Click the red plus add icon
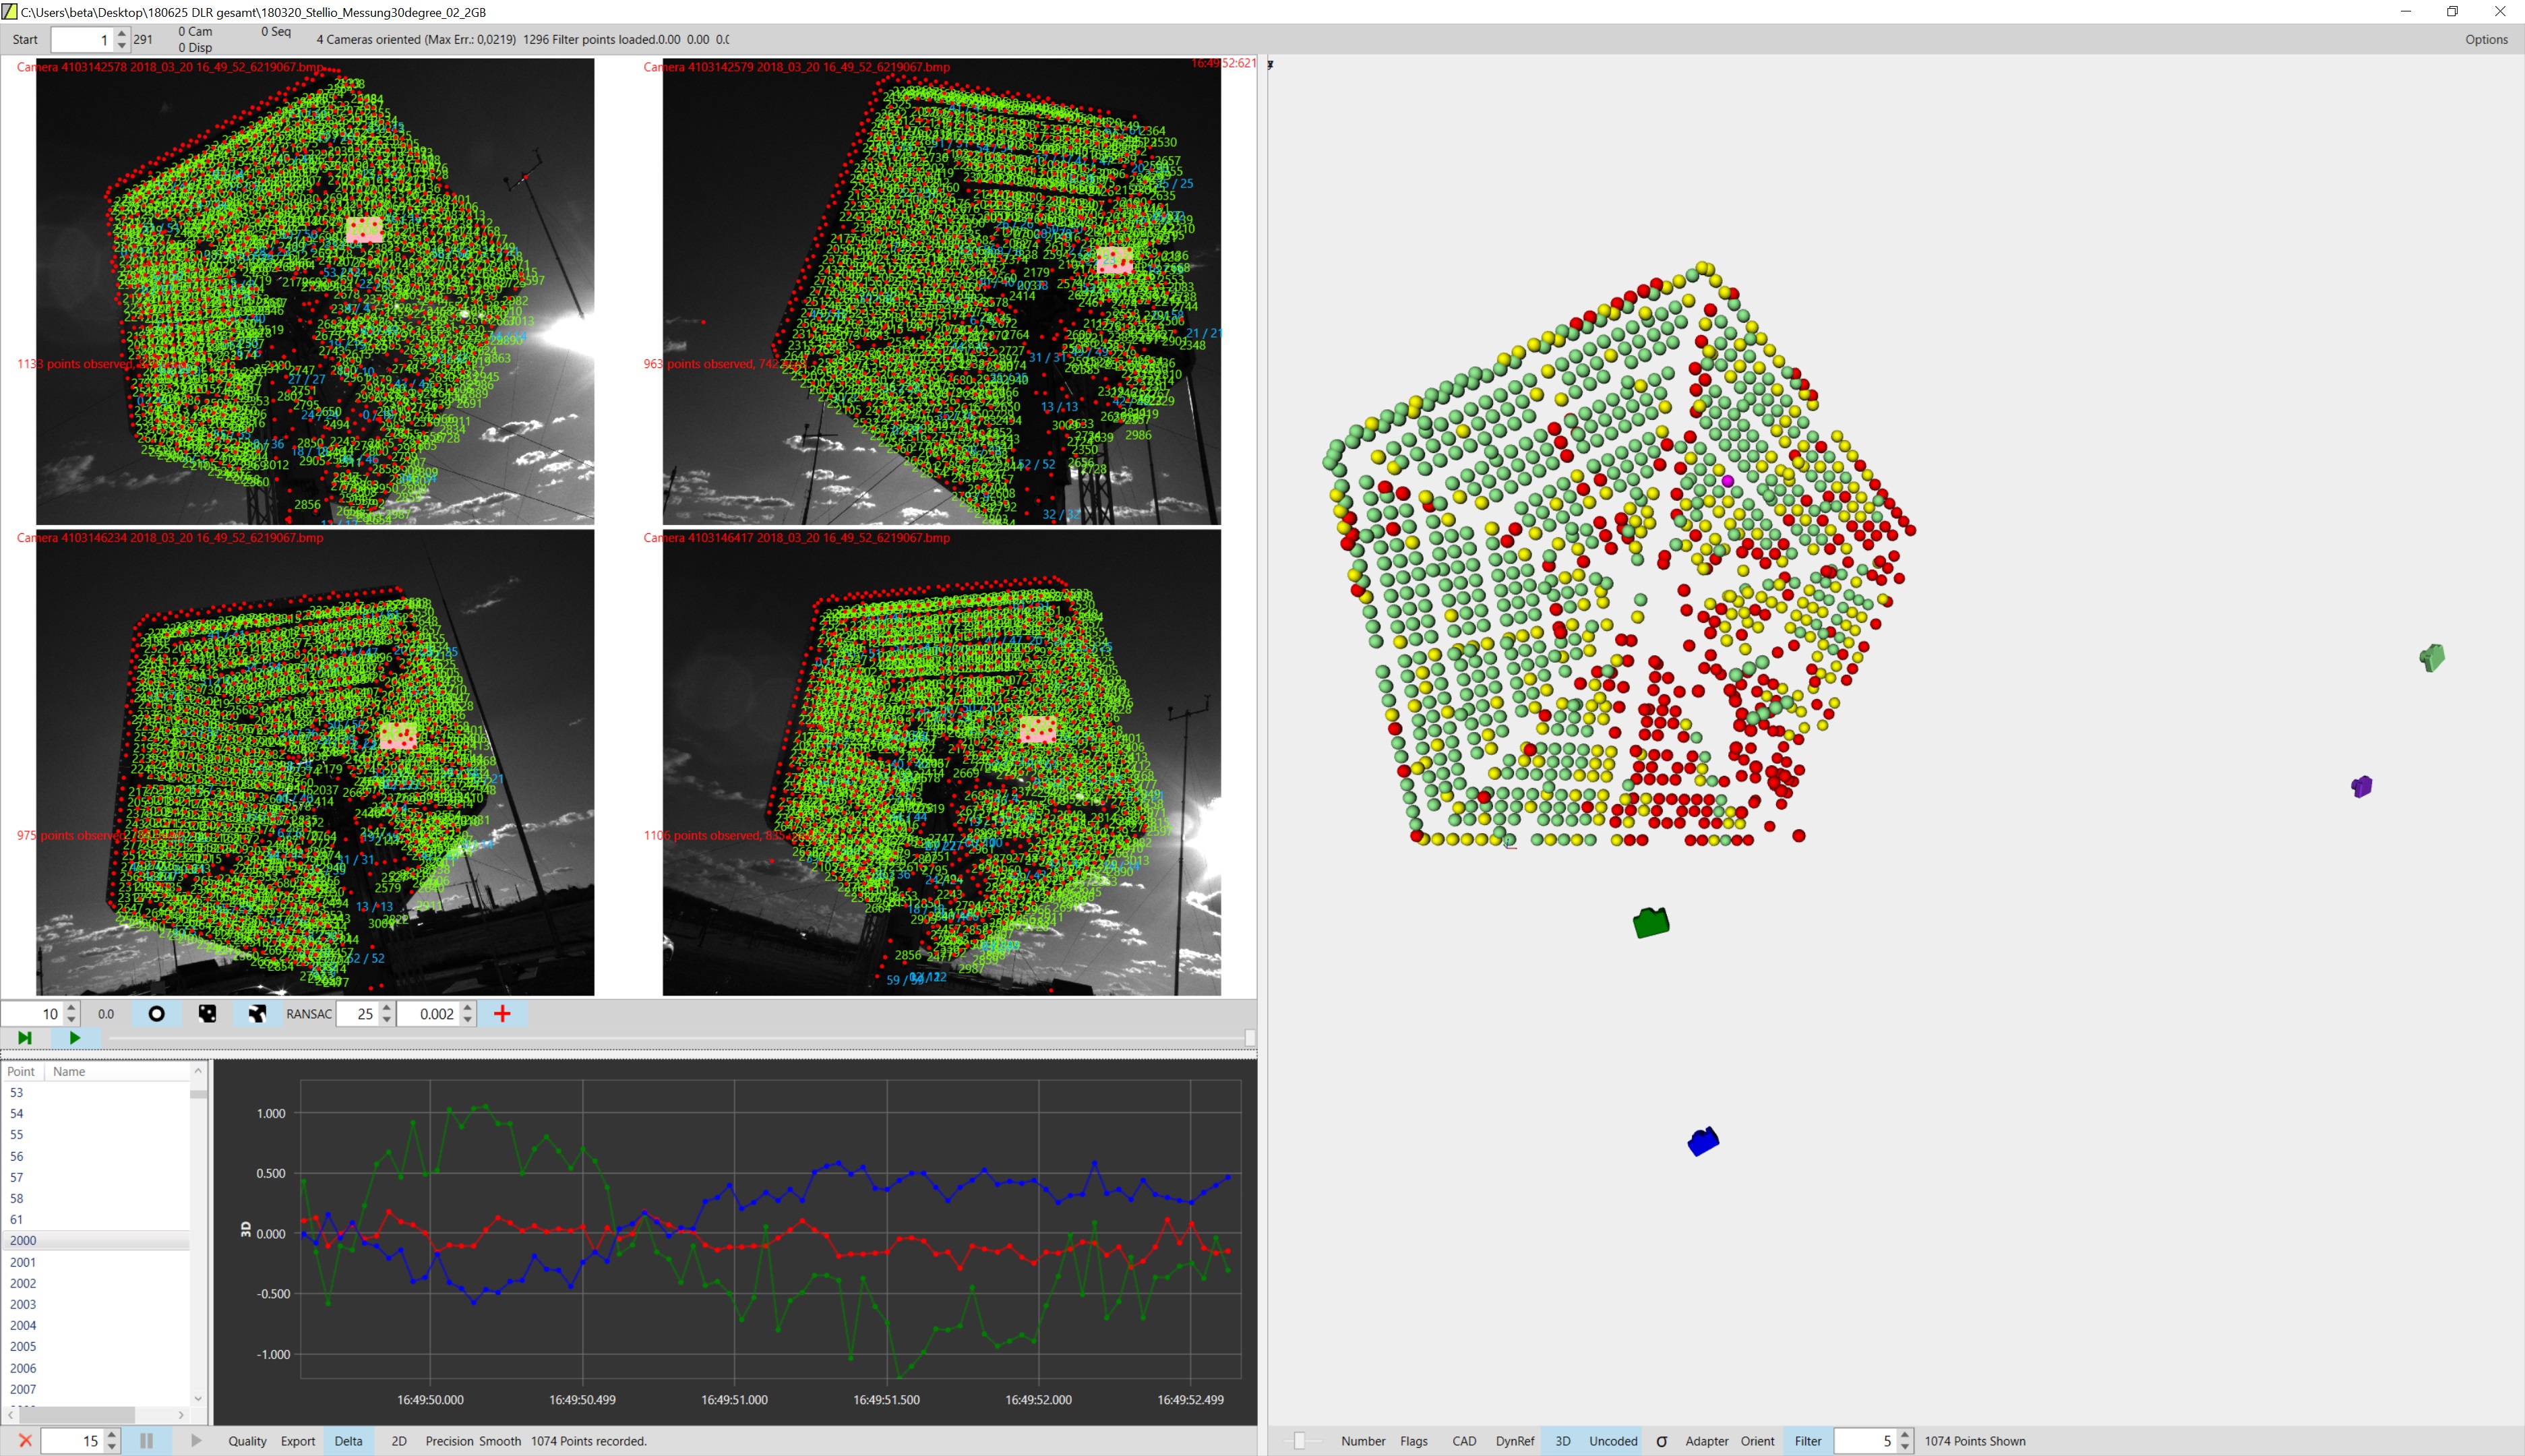Screen dimensions: 2525x1456 tap(502, 1014)
